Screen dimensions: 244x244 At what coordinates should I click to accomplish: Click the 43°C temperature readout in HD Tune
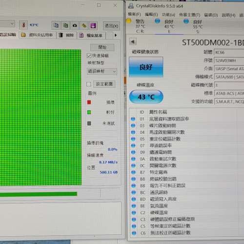tap(34, 25)
